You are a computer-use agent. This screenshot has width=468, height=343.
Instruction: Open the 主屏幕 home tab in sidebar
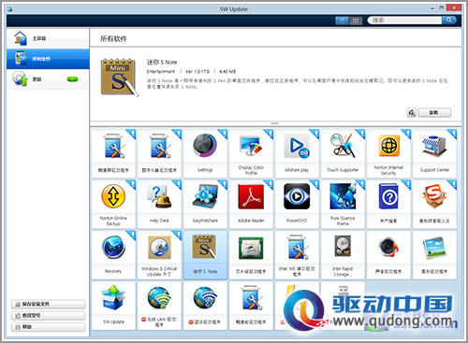[48, 38]
